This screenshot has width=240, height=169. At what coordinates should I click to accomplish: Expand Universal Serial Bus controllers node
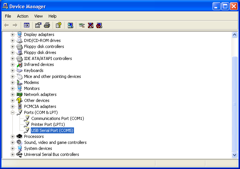point(12,155)
